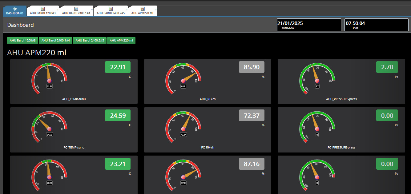Click the AHU BARDI 2400.1#4 tab icon

coord(76,9)
